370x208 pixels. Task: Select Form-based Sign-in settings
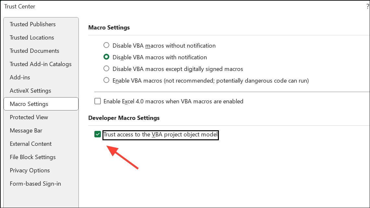(x=35, y=183)
